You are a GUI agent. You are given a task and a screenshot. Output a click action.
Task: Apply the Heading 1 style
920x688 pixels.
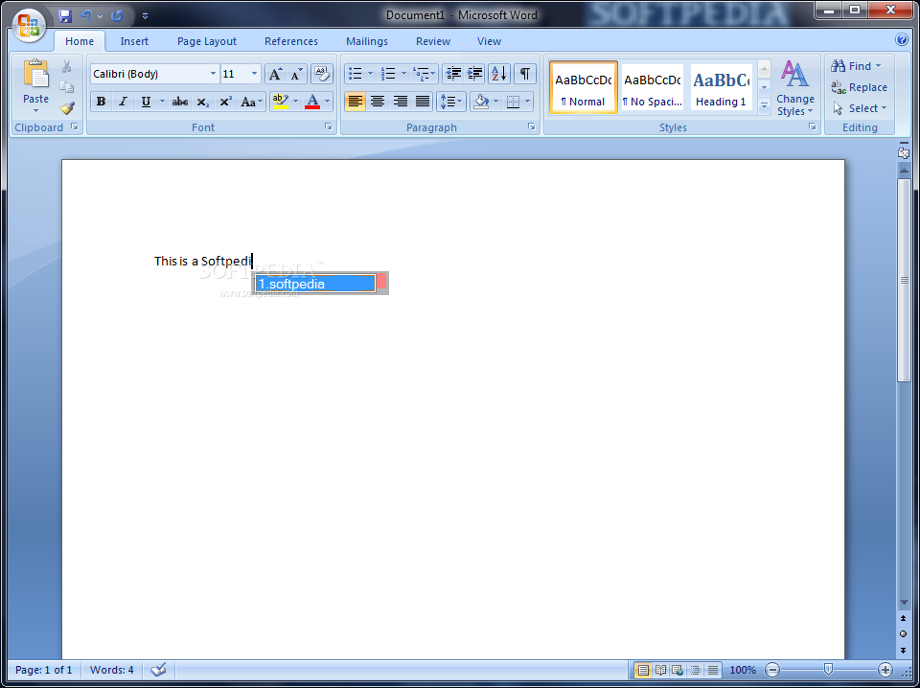721,88
